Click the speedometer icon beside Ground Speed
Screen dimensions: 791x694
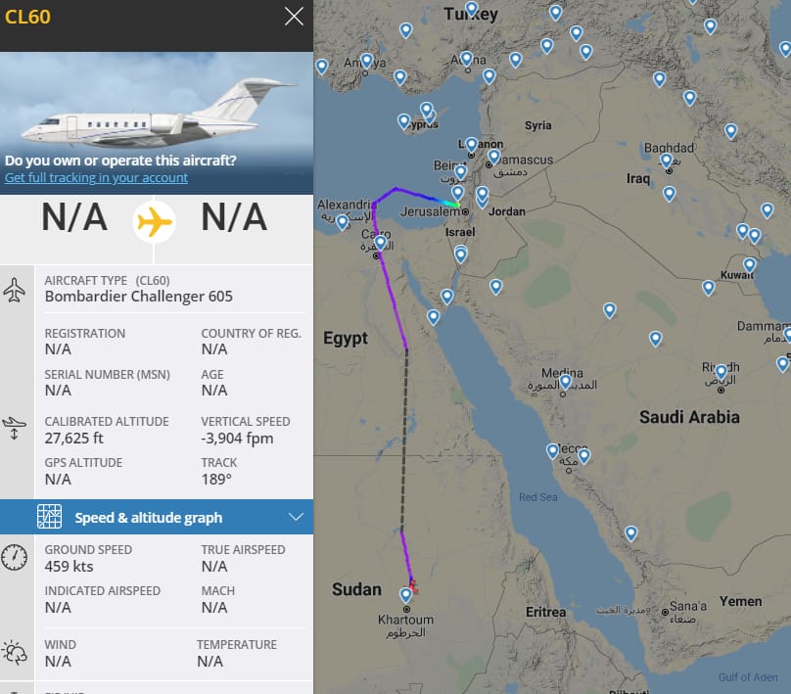(x=15, y=557)
